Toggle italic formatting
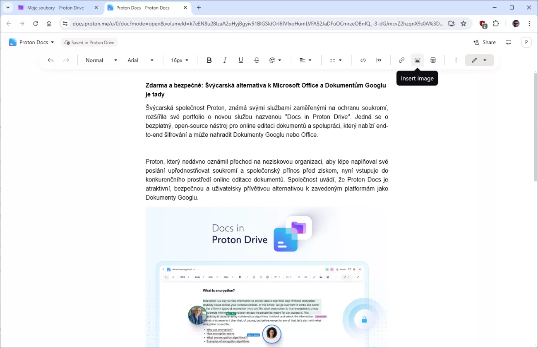The height and width of the screenshot is (348, 538). click(x=225, y=60)
